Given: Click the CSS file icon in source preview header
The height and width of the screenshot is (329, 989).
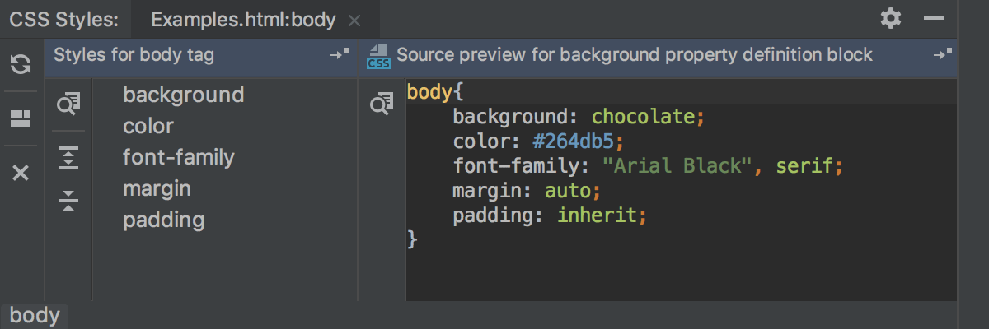Looking at the screenshot, I should click(x=379, y=56).
